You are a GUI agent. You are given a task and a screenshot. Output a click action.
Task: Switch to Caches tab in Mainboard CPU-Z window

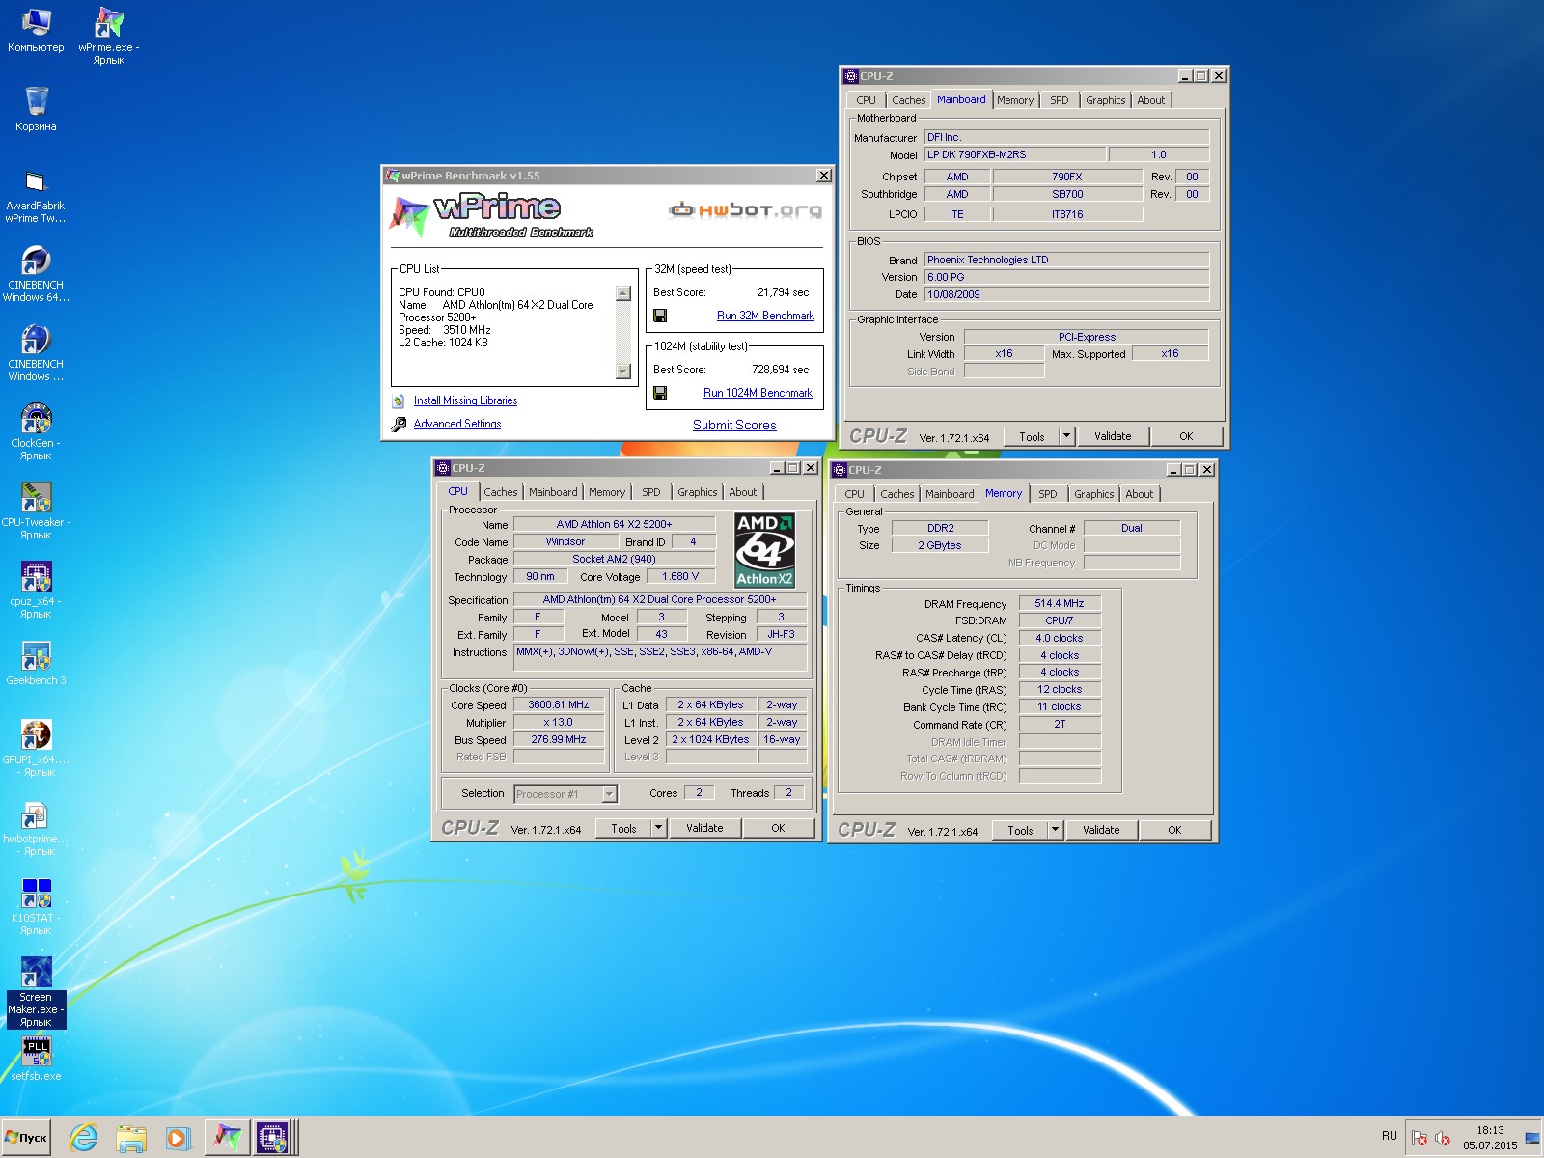(908, 100)
